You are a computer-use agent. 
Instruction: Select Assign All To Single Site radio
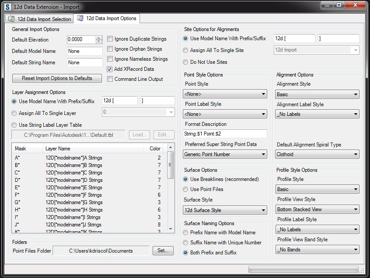(185, 50)
